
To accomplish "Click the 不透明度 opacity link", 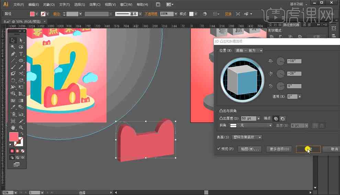I will (151, 14).
